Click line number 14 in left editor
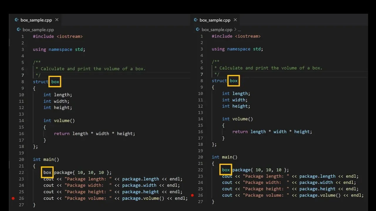376x211 pixels. [21, 120]
